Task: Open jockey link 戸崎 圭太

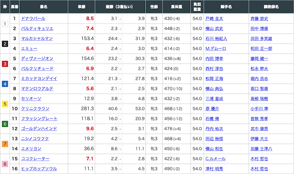Action: (x=215, y=18)
